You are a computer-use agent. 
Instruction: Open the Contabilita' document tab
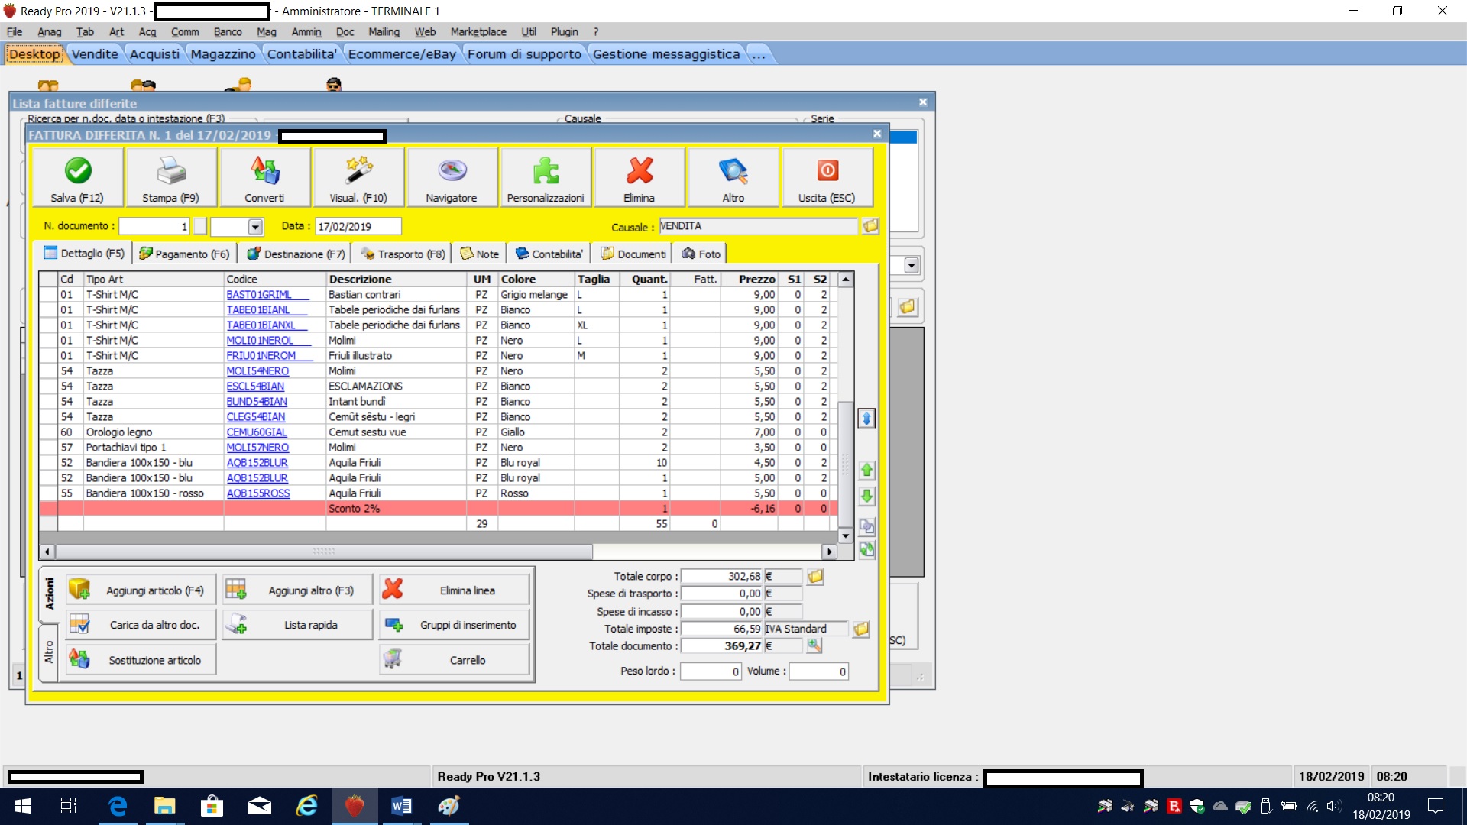click(549, 254)
